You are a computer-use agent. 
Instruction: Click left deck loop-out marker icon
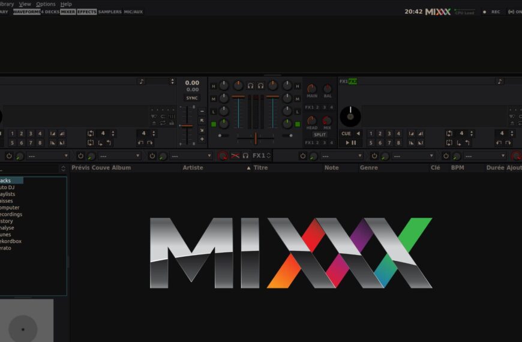pyautogui.click(x=109, y=143)
